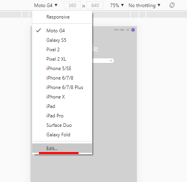Select the checked Moto G4 entry
187x182 pixels.
[x=62, y=31]
